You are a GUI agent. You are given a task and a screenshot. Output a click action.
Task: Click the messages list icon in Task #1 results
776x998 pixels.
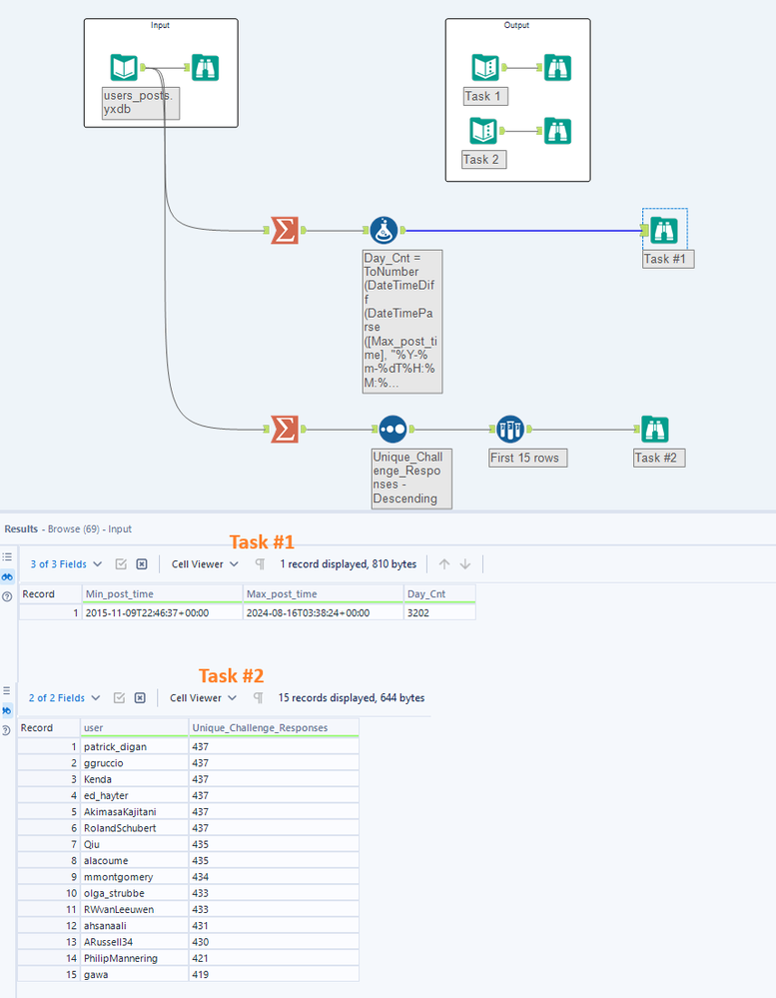click(x=7, y=556)
